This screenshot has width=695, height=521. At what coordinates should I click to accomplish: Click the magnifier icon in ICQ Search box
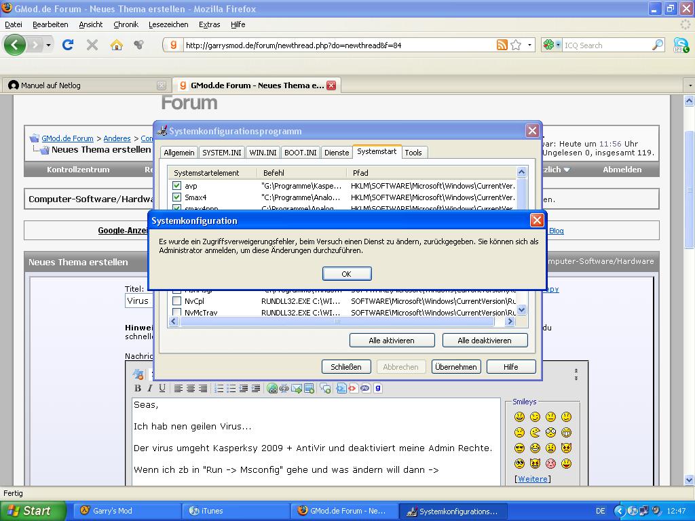pos(657,45)
